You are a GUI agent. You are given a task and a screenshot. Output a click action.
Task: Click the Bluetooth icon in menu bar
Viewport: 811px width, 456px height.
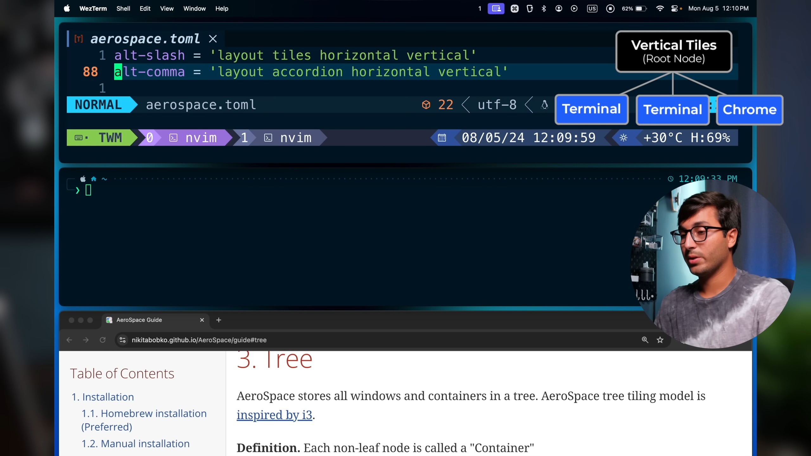[x=544, y=9]
